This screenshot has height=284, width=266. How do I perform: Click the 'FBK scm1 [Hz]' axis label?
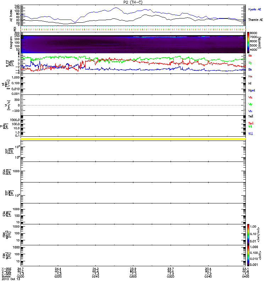click(7, 256)
